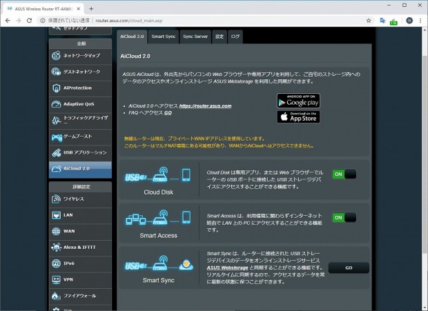Open the ネットワークマップ globe icon
Image resolution: width=428 pixels, height=311 pixels.
(x=56, y=56)
